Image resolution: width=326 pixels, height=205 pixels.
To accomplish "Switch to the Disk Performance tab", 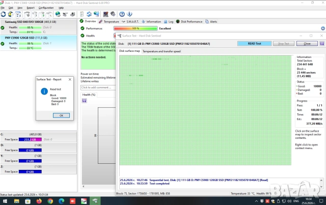I will click(189, 21).
